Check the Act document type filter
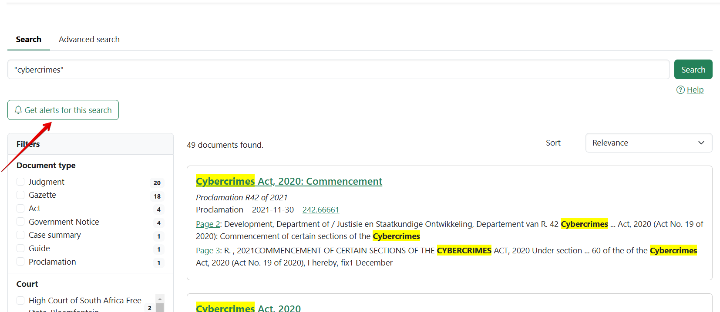 pos(20,208)
